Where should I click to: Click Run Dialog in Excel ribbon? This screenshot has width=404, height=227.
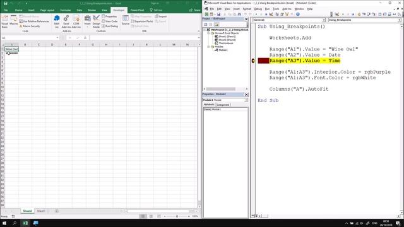coord(110,26)
